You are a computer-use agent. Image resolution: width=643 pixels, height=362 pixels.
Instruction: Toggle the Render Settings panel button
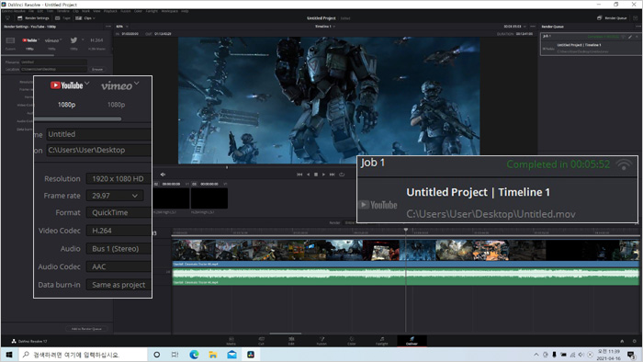[x=33, y=18]
